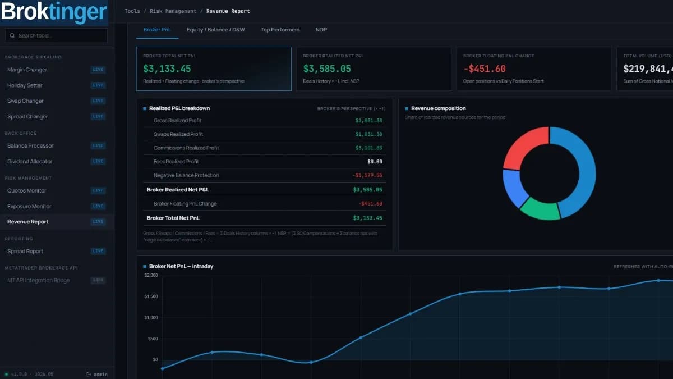The width and height of the screenshot is (673, 379).
Task: Click the logout icon beside admin
Action: pyautogui.click(x=89, y=375)
